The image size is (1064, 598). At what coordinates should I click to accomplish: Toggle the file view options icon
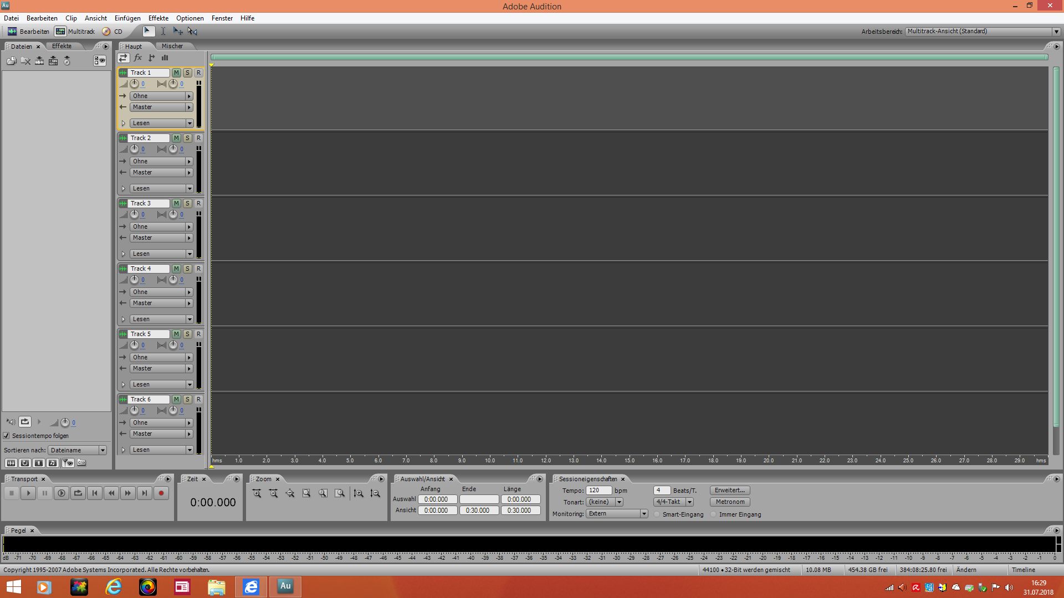[100, 61]
